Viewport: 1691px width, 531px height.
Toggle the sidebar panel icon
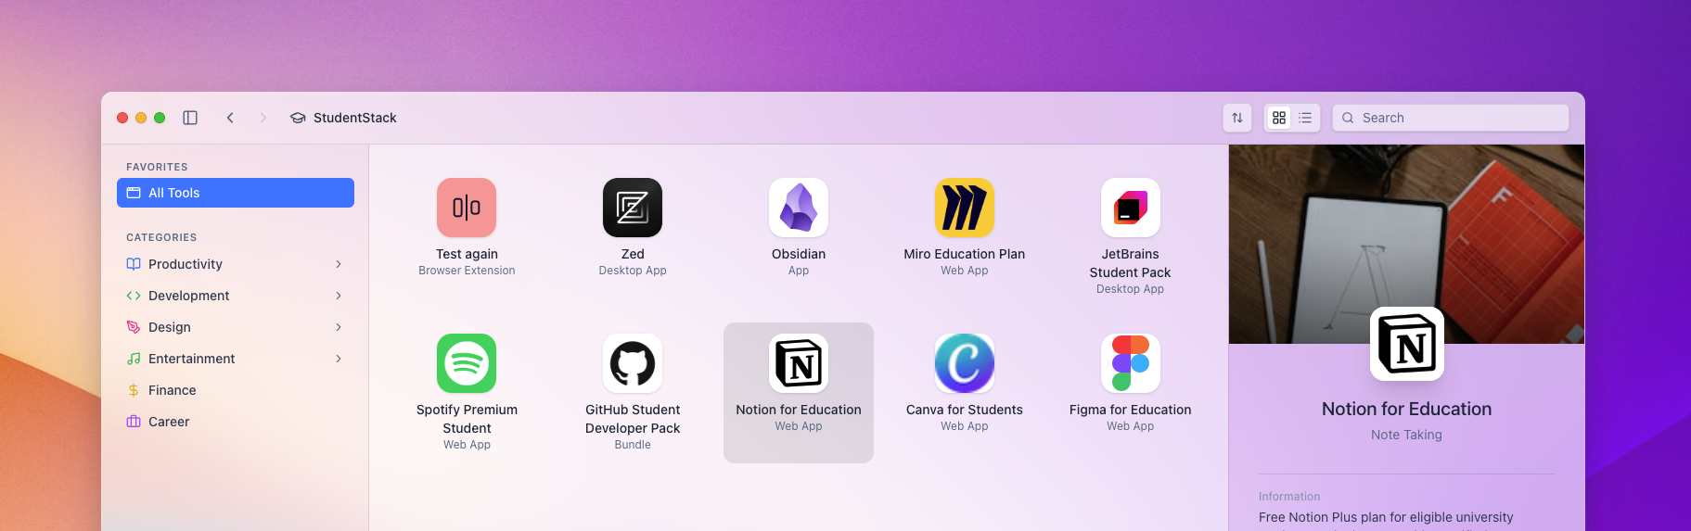point(190,118)
